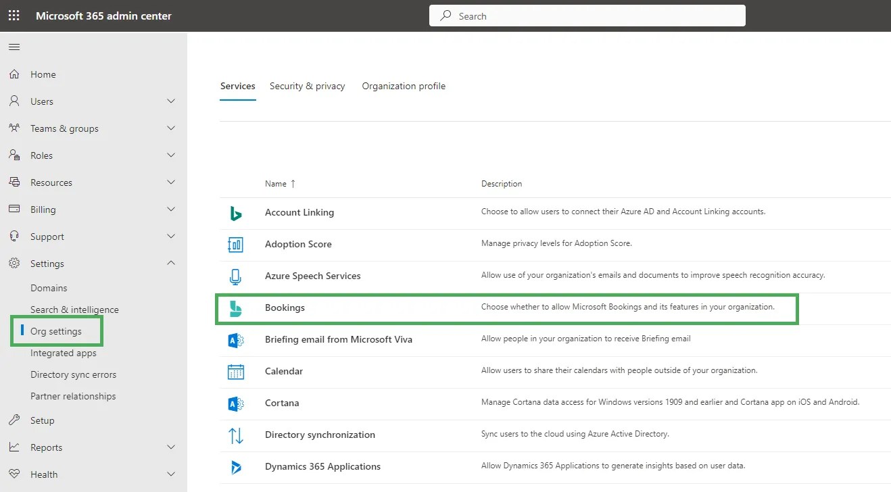Click the Dynamics 365 Applications icon
The width and height of the screenshot is (891, 492).
tap(237, 466)
